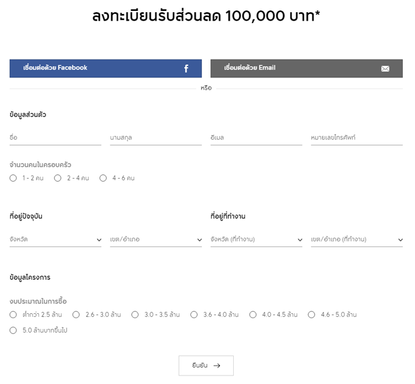The image size is (415, 384).
Task: Click into the อีเมล text field
Action: [256, 138]
